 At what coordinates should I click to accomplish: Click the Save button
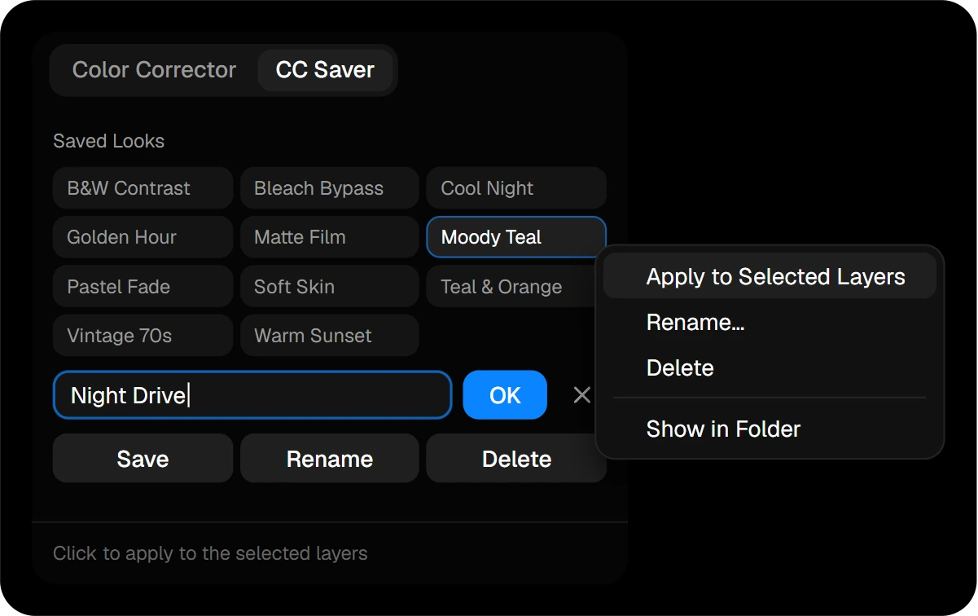[143, 459]
